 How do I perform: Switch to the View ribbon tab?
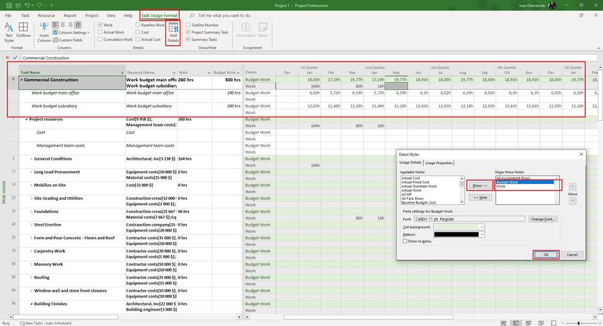click(110, 15)
